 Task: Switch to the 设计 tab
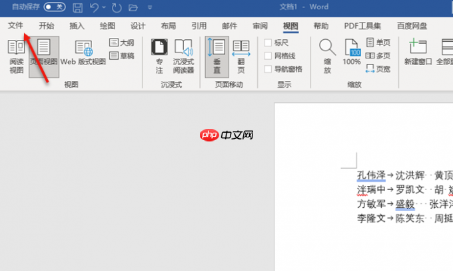coord(138,26)
